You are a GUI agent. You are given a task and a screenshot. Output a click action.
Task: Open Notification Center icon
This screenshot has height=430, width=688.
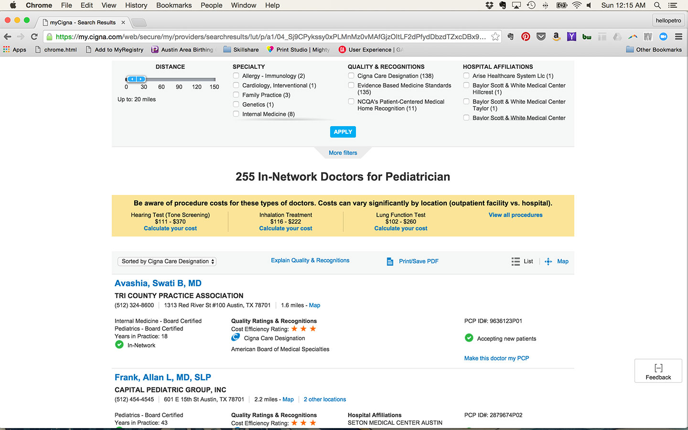(673, 5)
